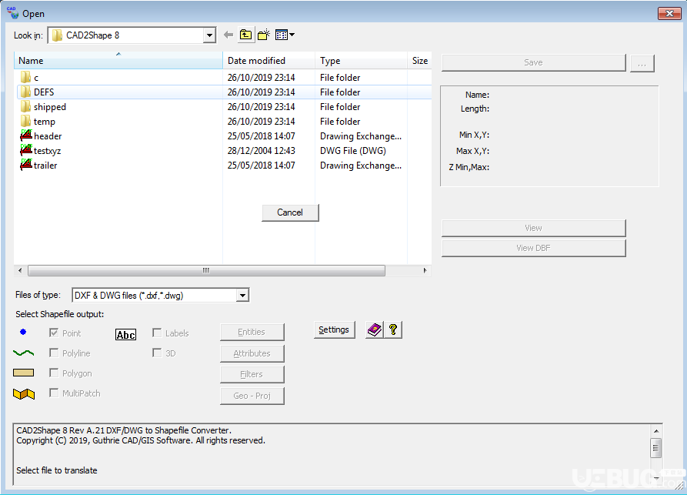Click the c folder icon
Image resolution: width=687 pixels, height=495 pixels.
point(26,77)
